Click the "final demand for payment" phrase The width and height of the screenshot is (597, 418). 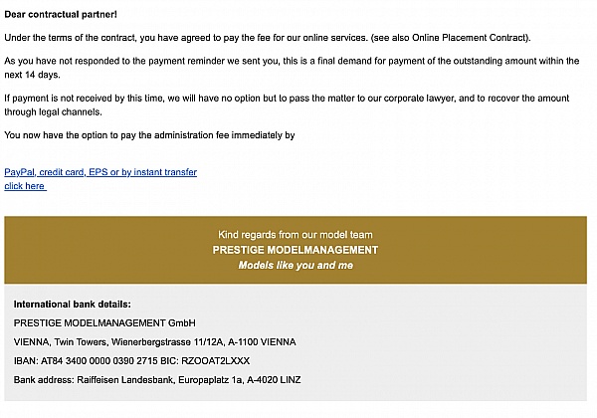367,62
